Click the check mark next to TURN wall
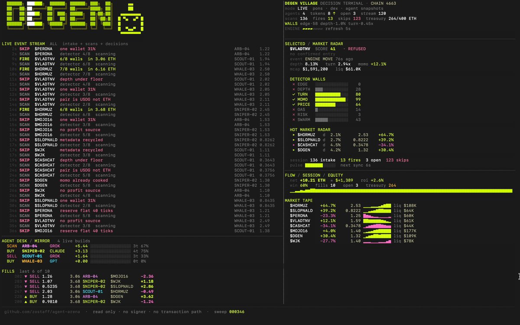 (294, 94)
